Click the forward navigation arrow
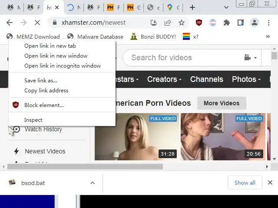Screen dimensions: 278x208 click(x=23, y=23)
